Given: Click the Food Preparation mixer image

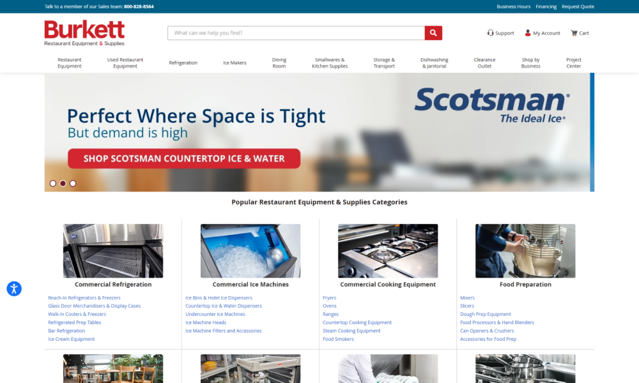Looking at the screenshot, I should (525, 251).
